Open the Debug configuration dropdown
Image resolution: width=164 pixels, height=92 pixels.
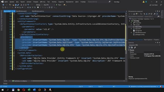coord(39,5)
